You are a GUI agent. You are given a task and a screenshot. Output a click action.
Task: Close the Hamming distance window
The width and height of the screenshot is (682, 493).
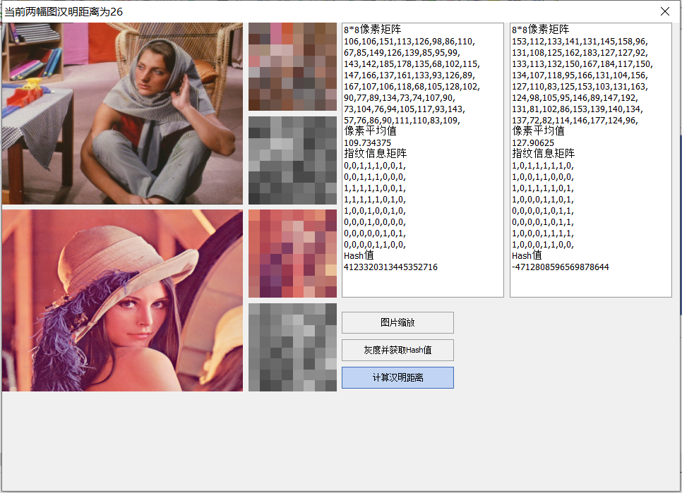[664, 11]
